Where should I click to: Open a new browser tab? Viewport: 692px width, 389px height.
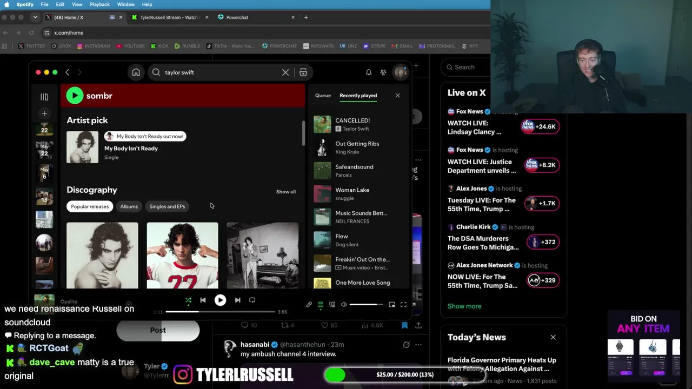pos(306,17)
